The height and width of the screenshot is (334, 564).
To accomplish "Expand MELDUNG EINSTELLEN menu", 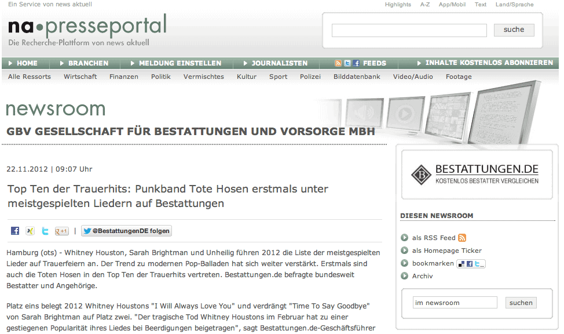I will 180,63.
